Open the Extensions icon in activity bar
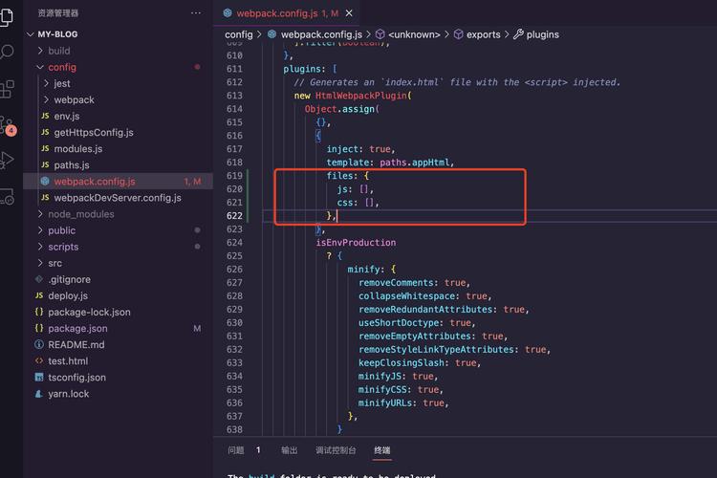The height and width of the screenshot is (478, 717). tap(7, 89)
